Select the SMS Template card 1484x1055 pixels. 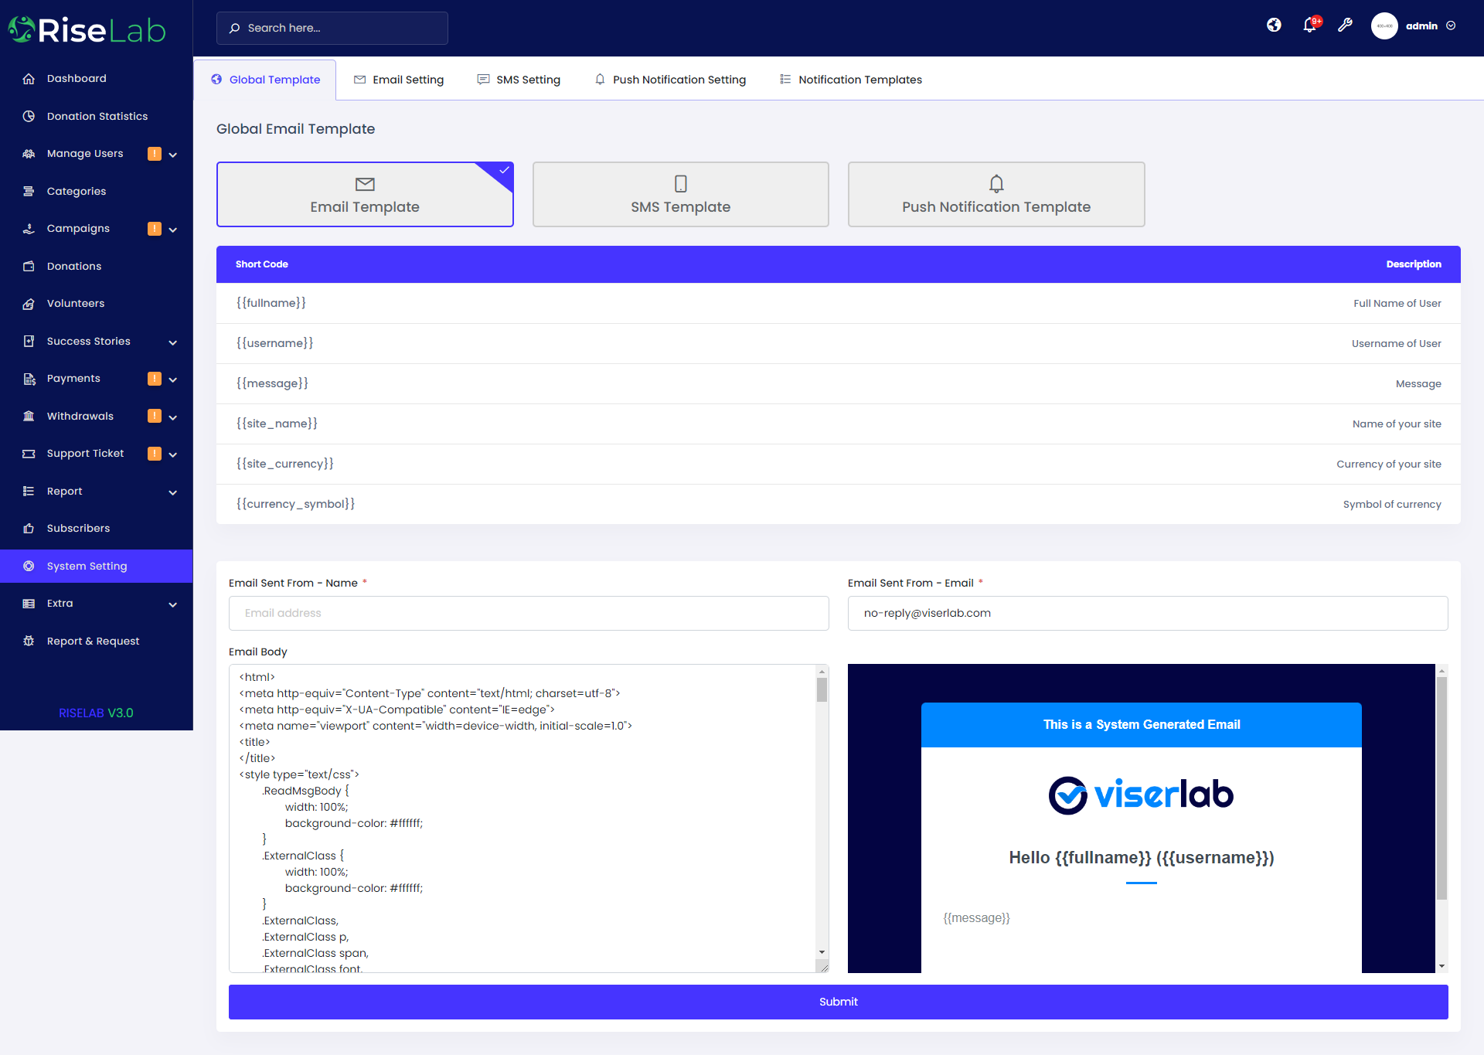coord(680,195)
